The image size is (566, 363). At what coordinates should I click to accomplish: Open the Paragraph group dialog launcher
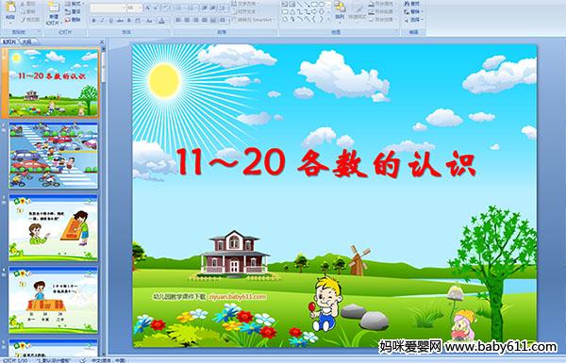(x=275, y=32)
